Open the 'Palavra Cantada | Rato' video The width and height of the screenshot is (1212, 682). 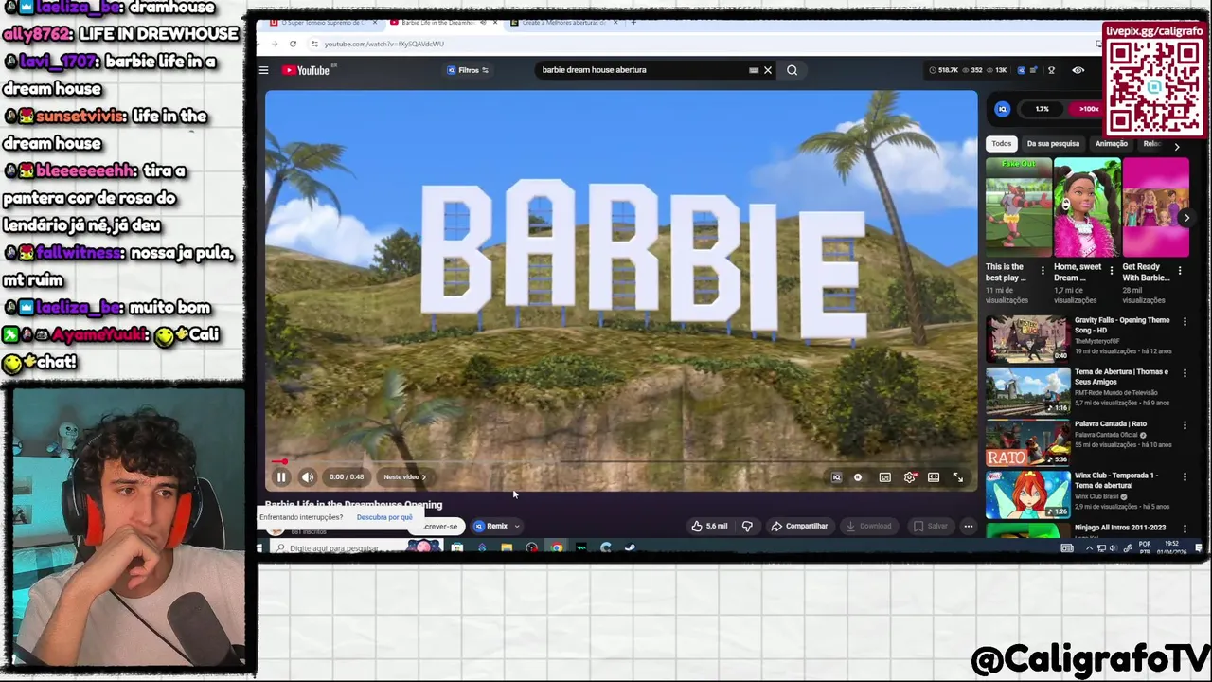pyautogui.click(x=1028, y=442)
